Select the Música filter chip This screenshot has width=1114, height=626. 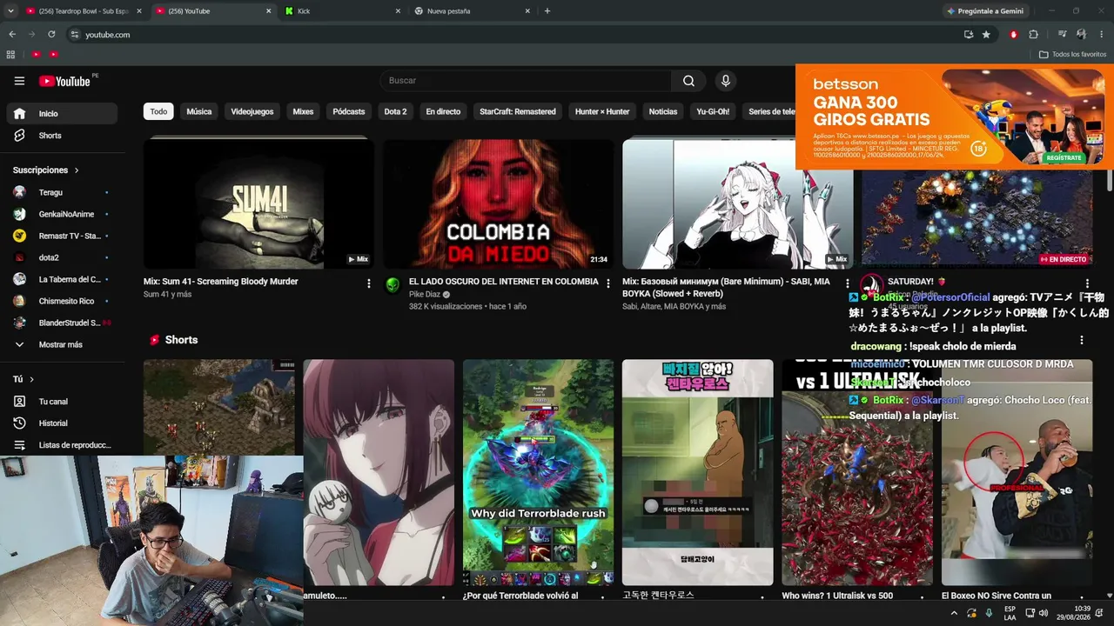tap(198, 111)
